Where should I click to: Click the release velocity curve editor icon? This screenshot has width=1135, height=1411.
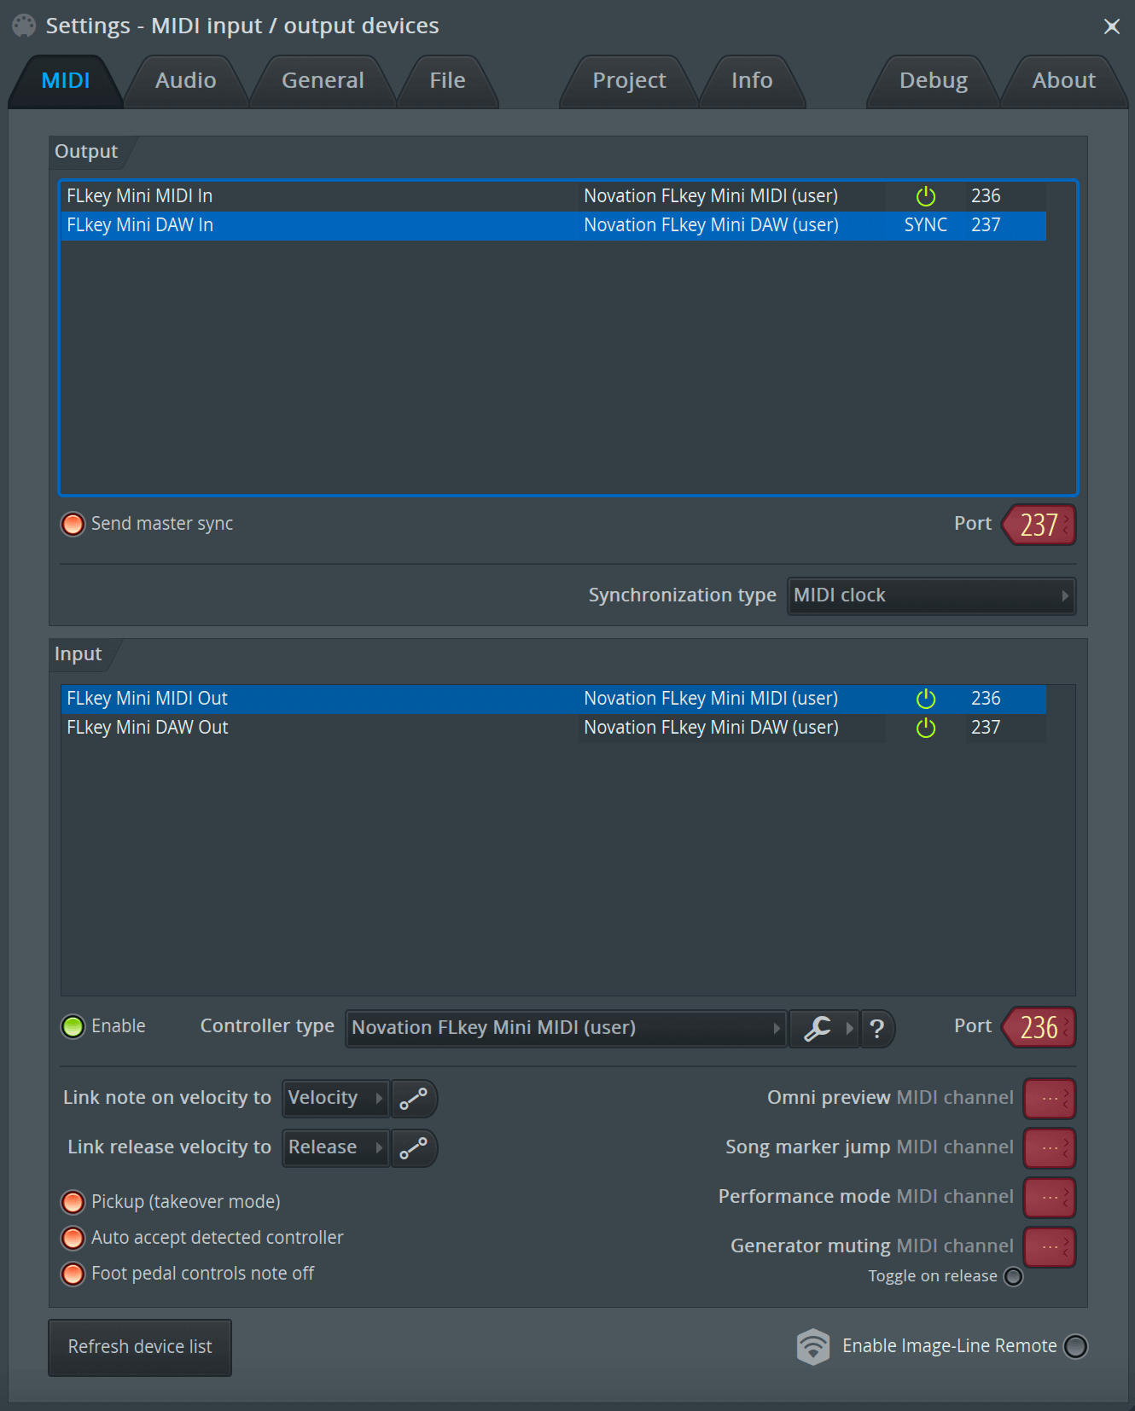tap(414, 1148)
